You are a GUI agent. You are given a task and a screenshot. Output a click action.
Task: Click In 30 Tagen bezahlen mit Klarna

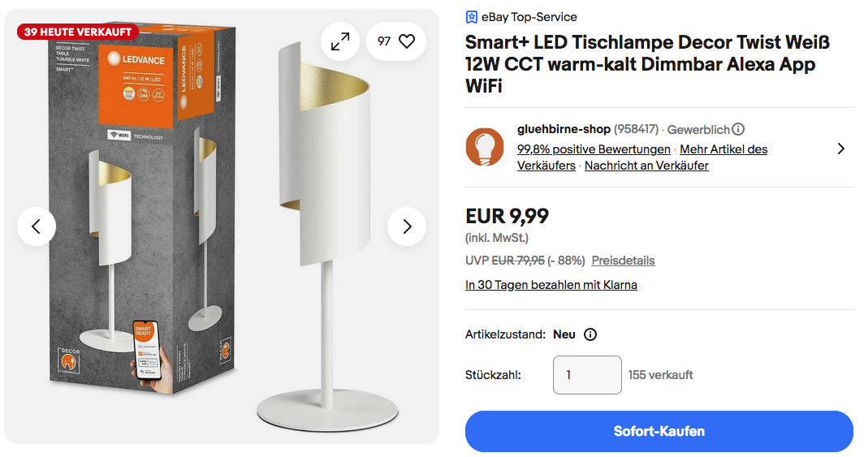tap(551, 285)
